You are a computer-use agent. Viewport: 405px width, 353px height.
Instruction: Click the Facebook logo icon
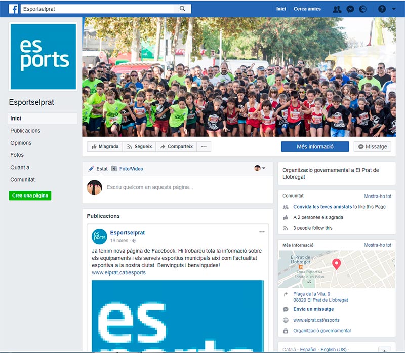click(x=14, y=9)
